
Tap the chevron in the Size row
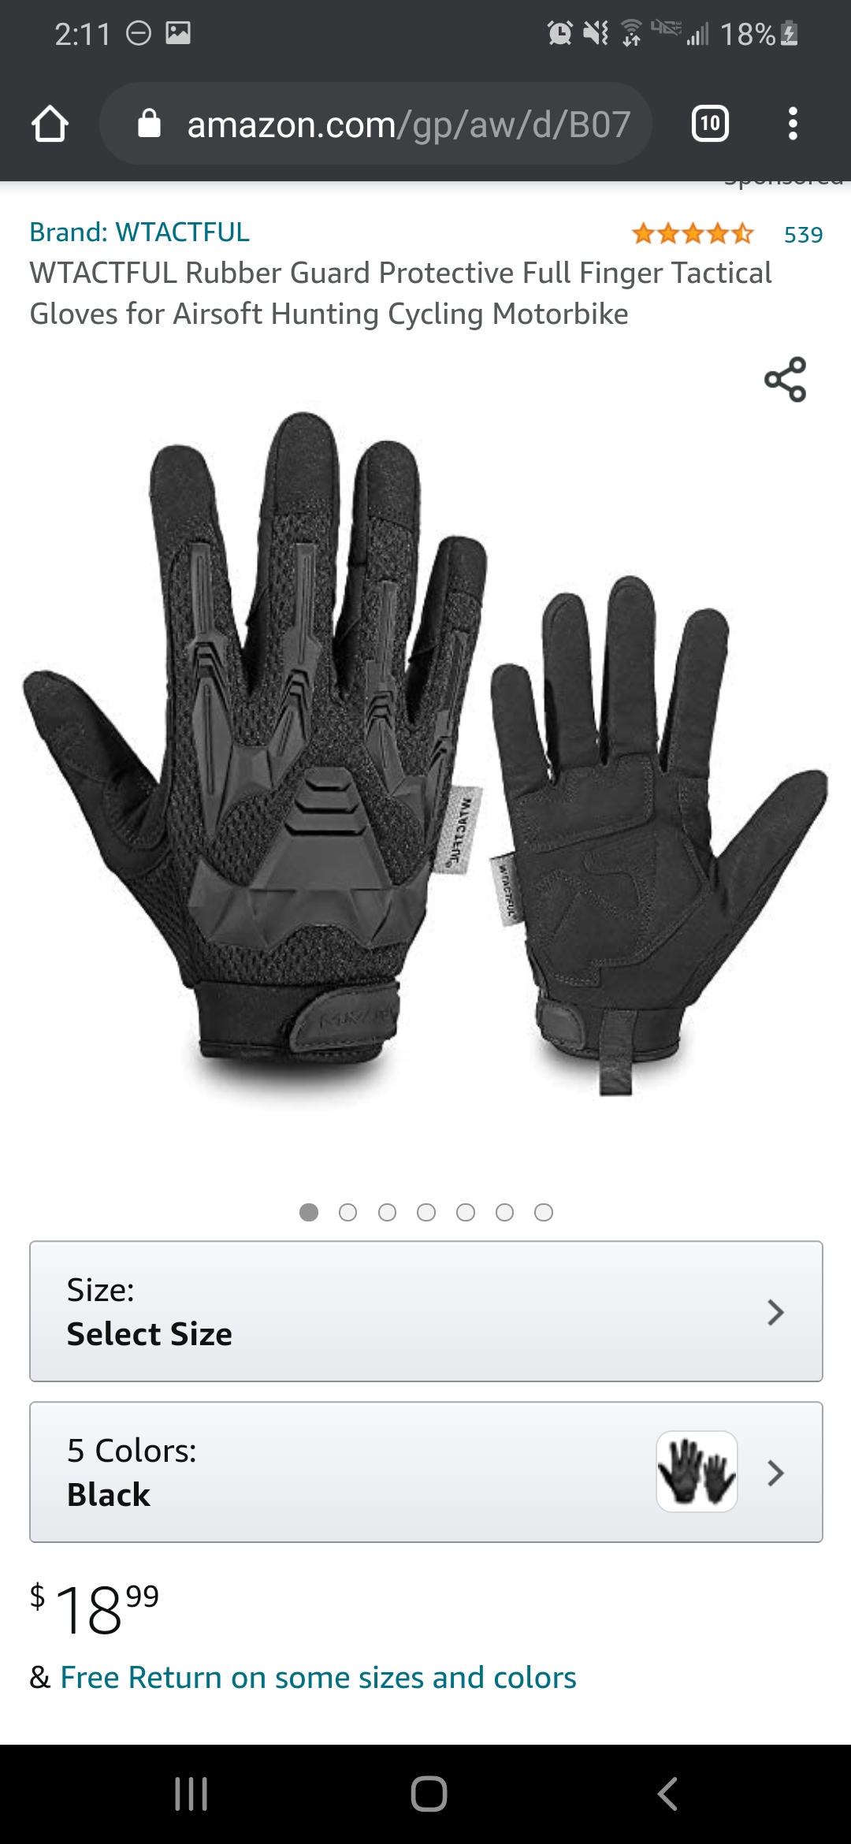pyautogui.click(x=775, y=1312)
